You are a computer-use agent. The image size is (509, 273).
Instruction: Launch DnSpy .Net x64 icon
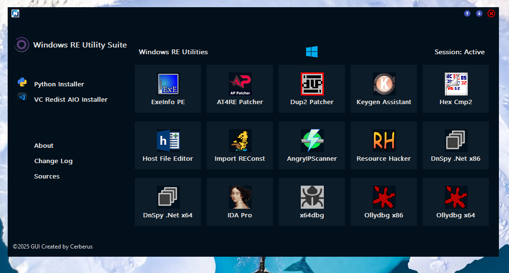tap(168, 197)
